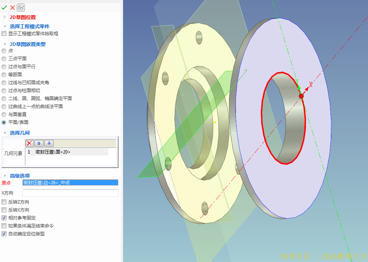Collapse the 高级选项 section
The image size is (368, 262).
(x=5, y=176)
